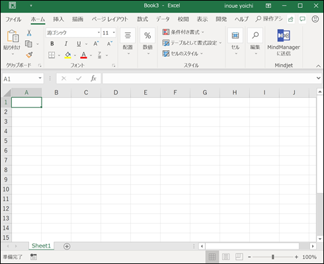Open fill color dropdown arrow
Image resolution: width=324 pixels, height=264 pixels.
75,55
